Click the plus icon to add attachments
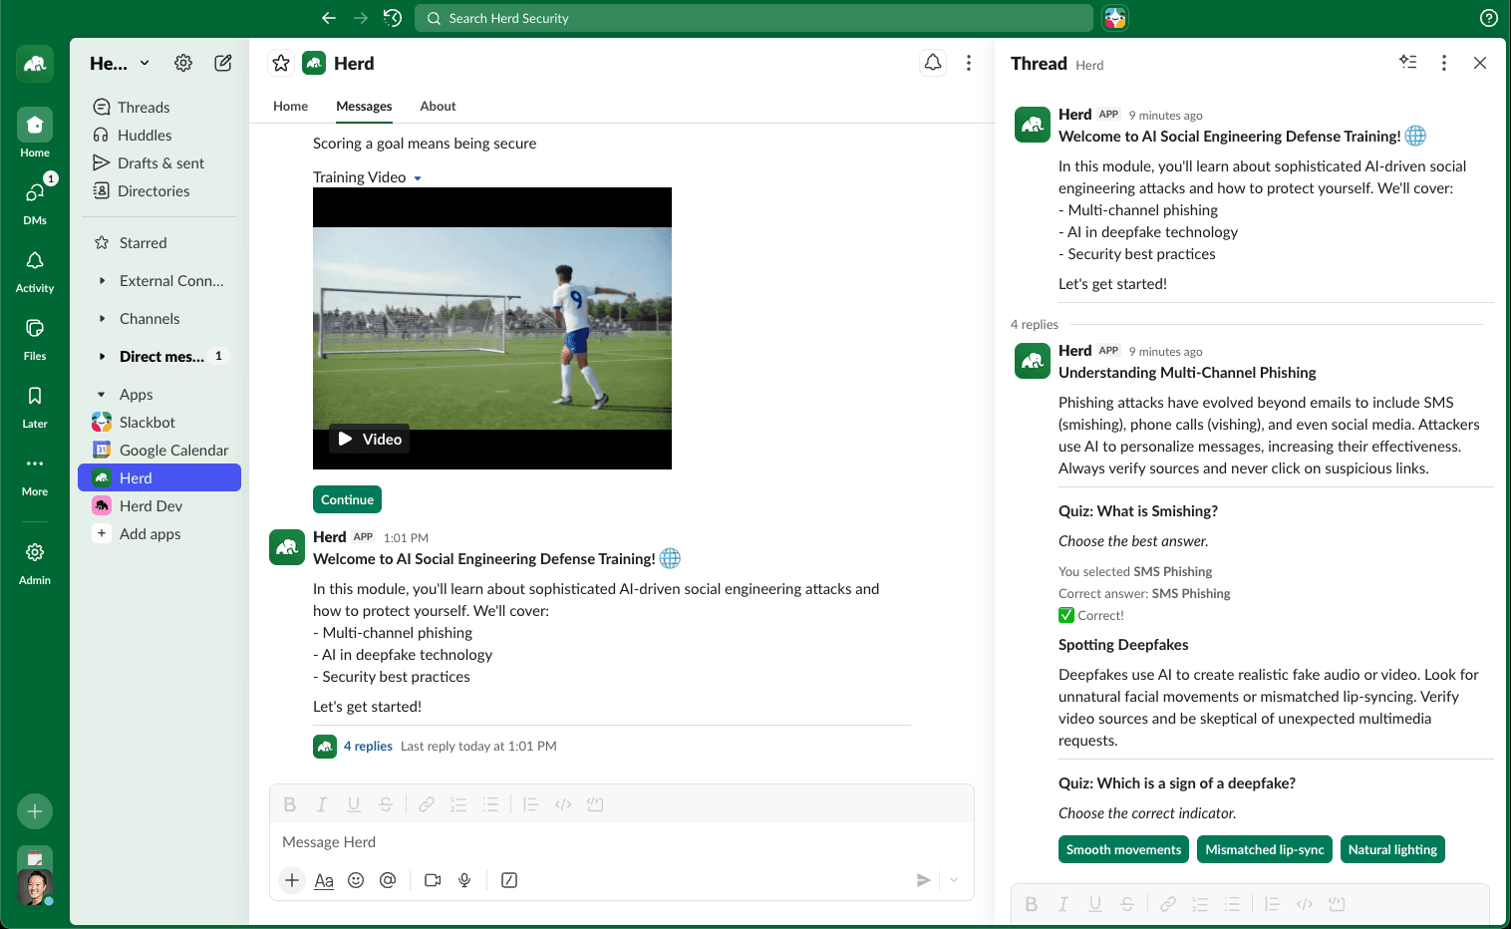1511x929 pixels. pyautogui.click(x=291, y=880)
